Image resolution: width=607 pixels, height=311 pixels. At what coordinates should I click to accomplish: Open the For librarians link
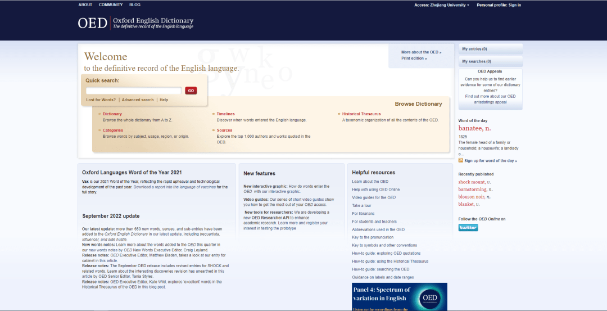click(x=363, y=214)
